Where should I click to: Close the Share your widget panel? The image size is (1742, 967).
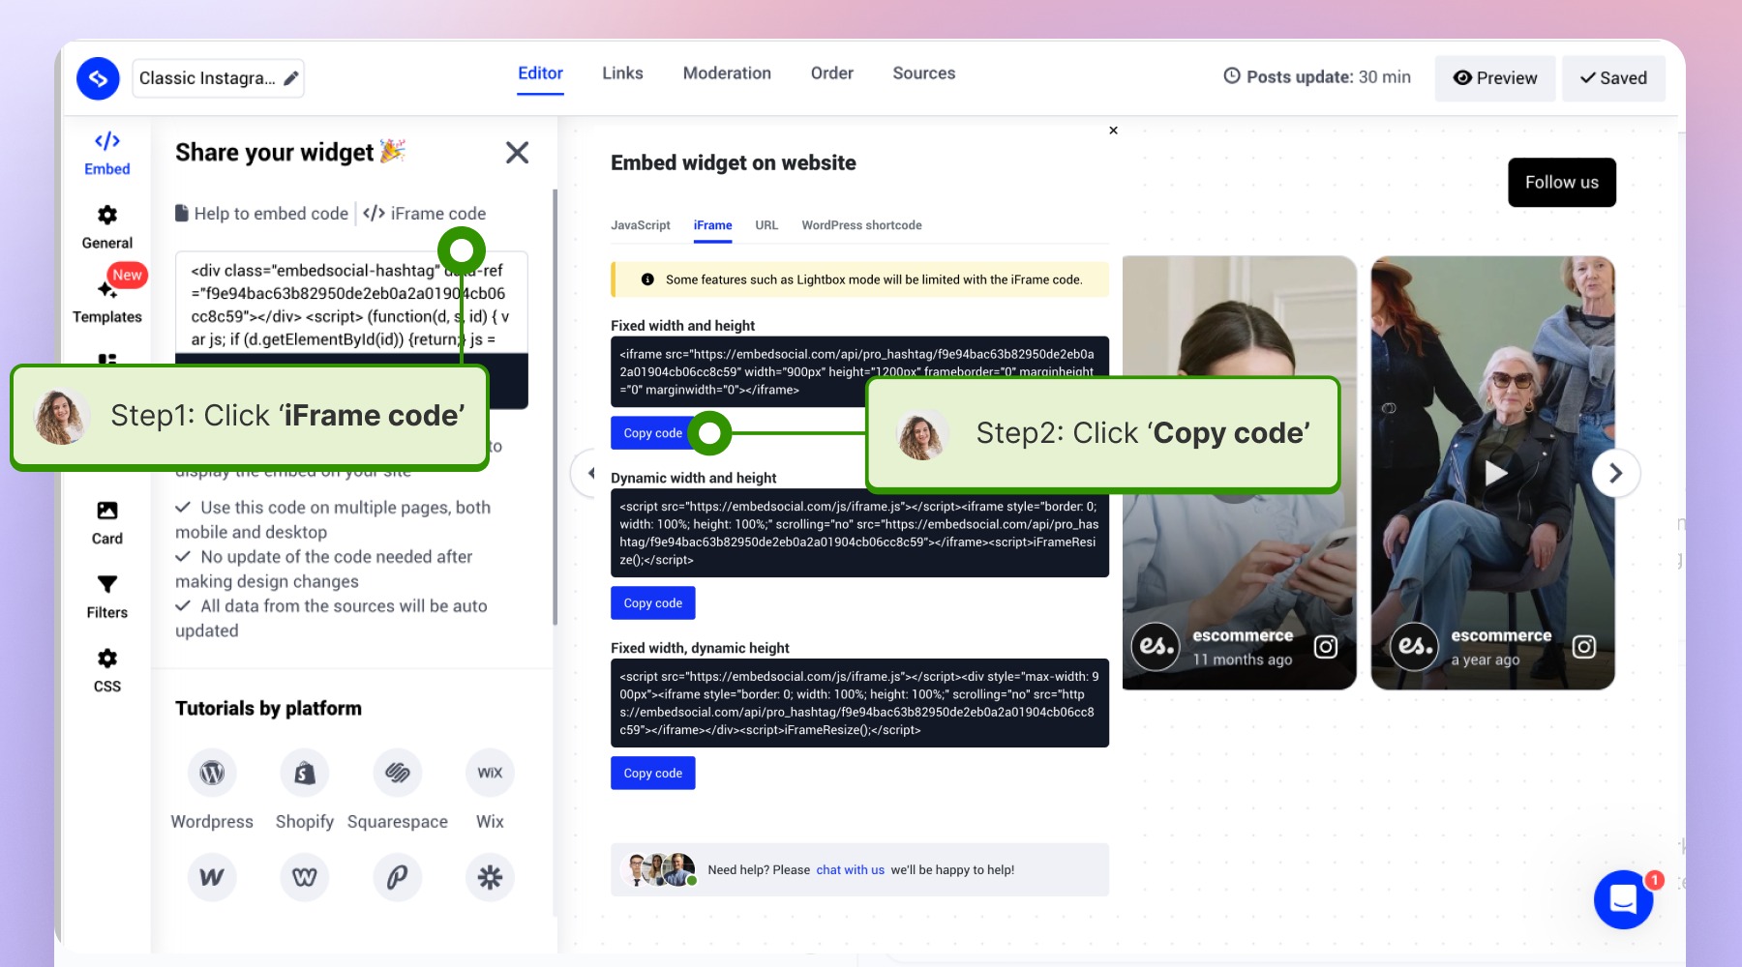pos(517,152)
